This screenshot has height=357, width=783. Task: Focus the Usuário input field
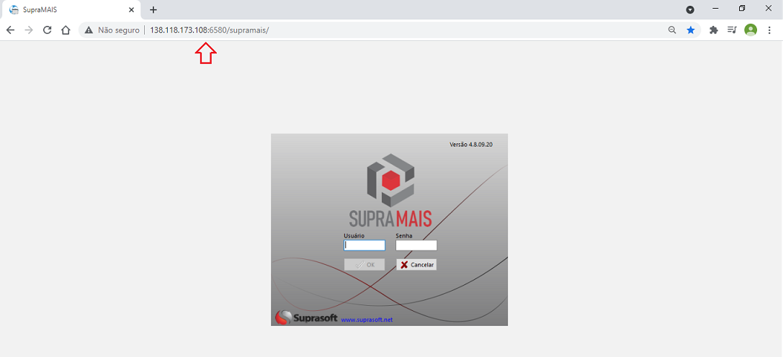(x=364, y=245)
